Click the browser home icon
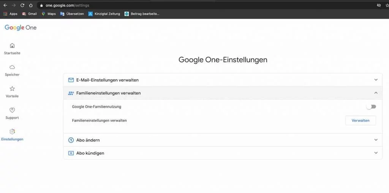 31,5
